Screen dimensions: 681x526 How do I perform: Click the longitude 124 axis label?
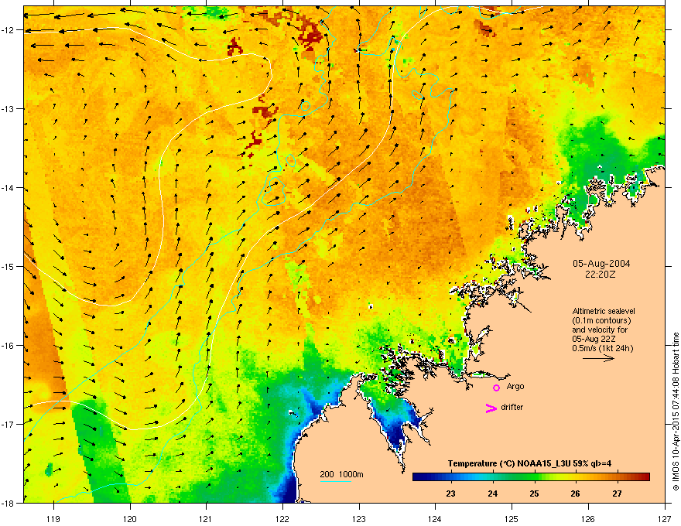click(435, 518)
